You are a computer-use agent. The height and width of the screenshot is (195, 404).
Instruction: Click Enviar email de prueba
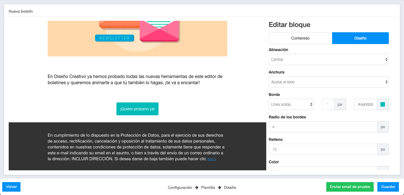(x=350, y=187)
